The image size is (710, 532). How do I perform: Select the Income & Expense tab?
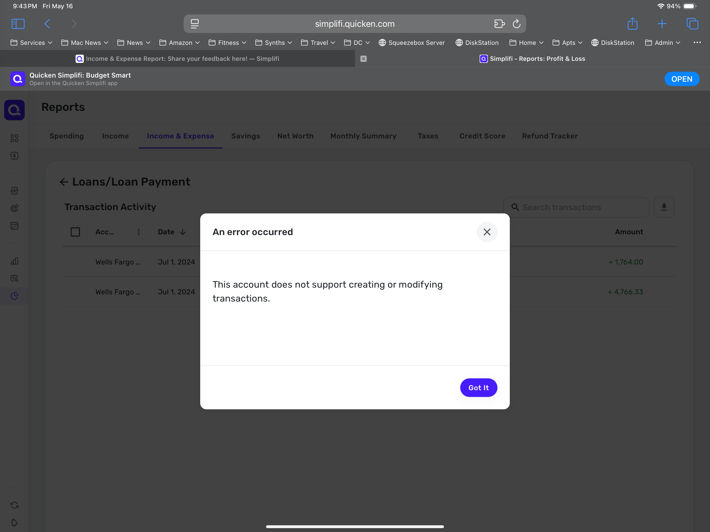coord(180,136)
